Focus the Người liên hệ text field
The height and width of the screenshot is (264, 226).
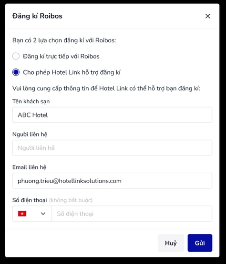112,148
